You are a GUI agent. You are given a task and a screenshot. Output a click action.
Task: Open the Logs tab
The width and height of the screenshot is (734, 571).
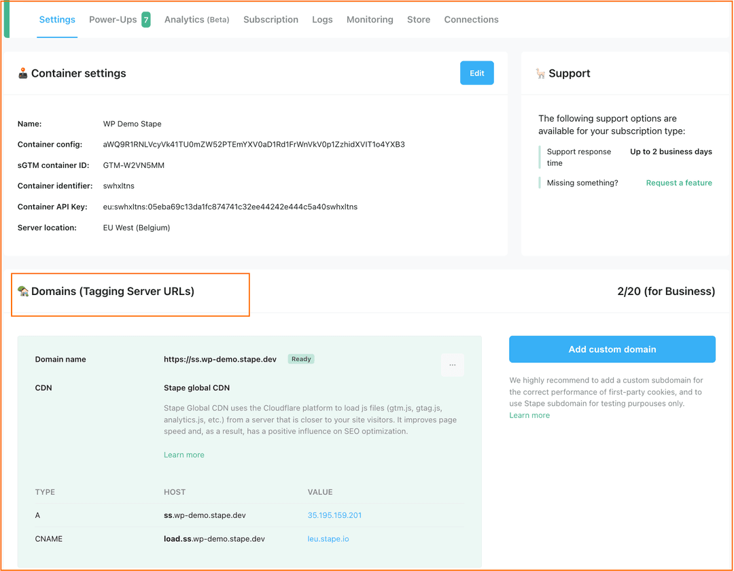point(322,19)
